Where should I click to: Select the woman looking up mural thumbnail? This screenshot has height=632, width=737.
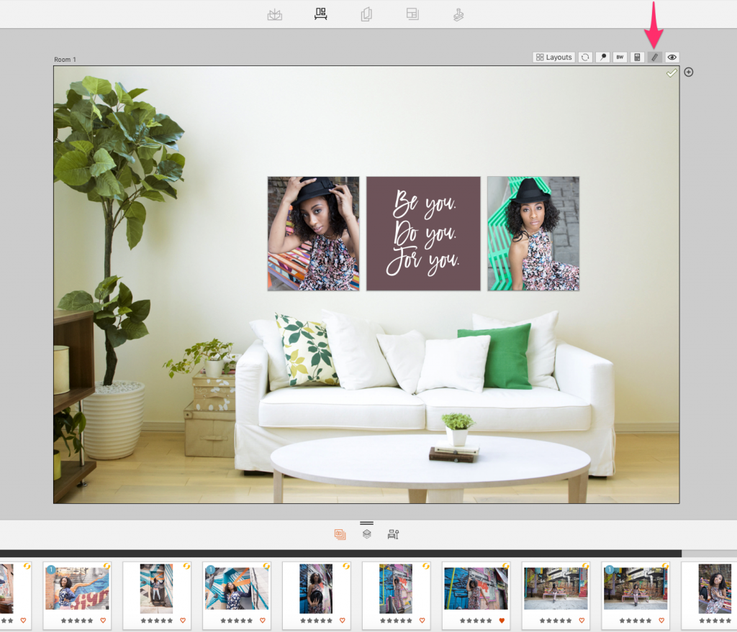(236, 589)
